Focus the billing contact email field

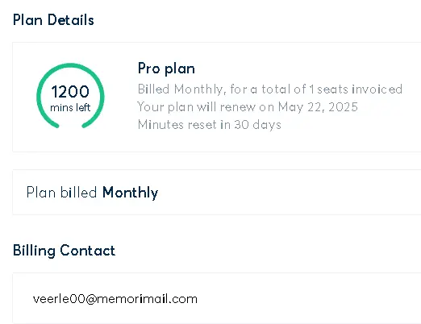(217, 298)
